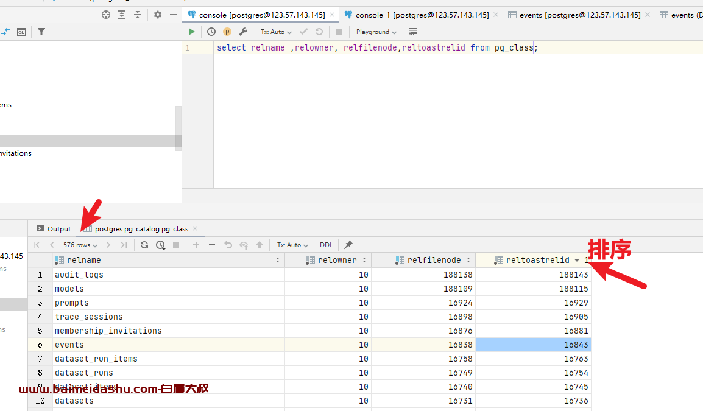
Task: Click the orange P parameters icon
Action: [227, 32]
